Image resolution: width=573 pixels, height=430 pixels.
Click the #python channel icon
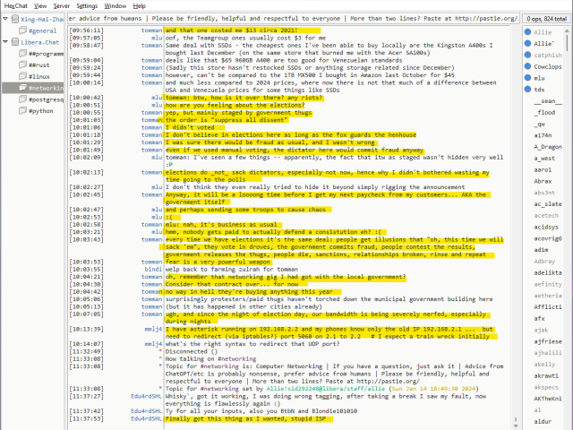21,112
